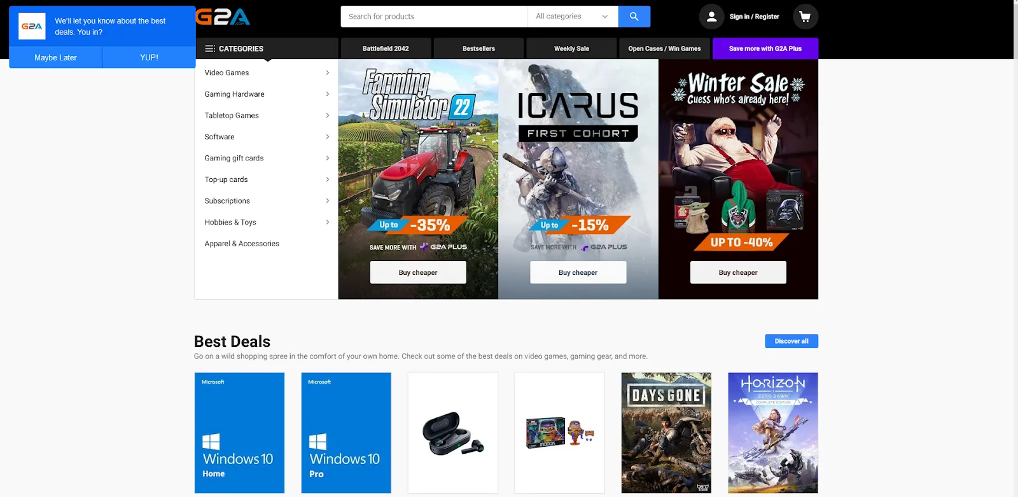Screen dimensions: 1018x497
Task: Click the G2A icon in notification popup
Action: [x=32, y=26]
